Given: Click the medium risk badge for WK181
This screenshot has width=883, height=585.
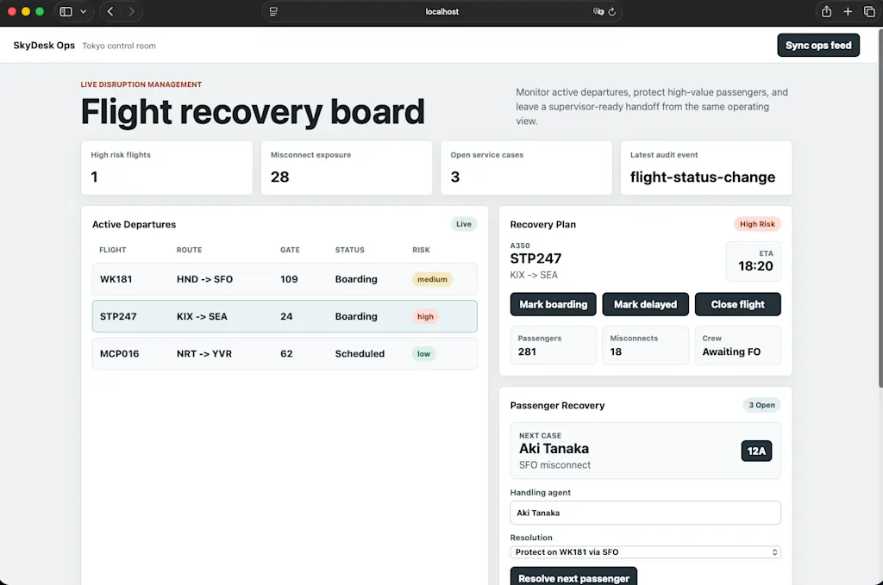Looking at the screenshot, I should coord(432,279).
